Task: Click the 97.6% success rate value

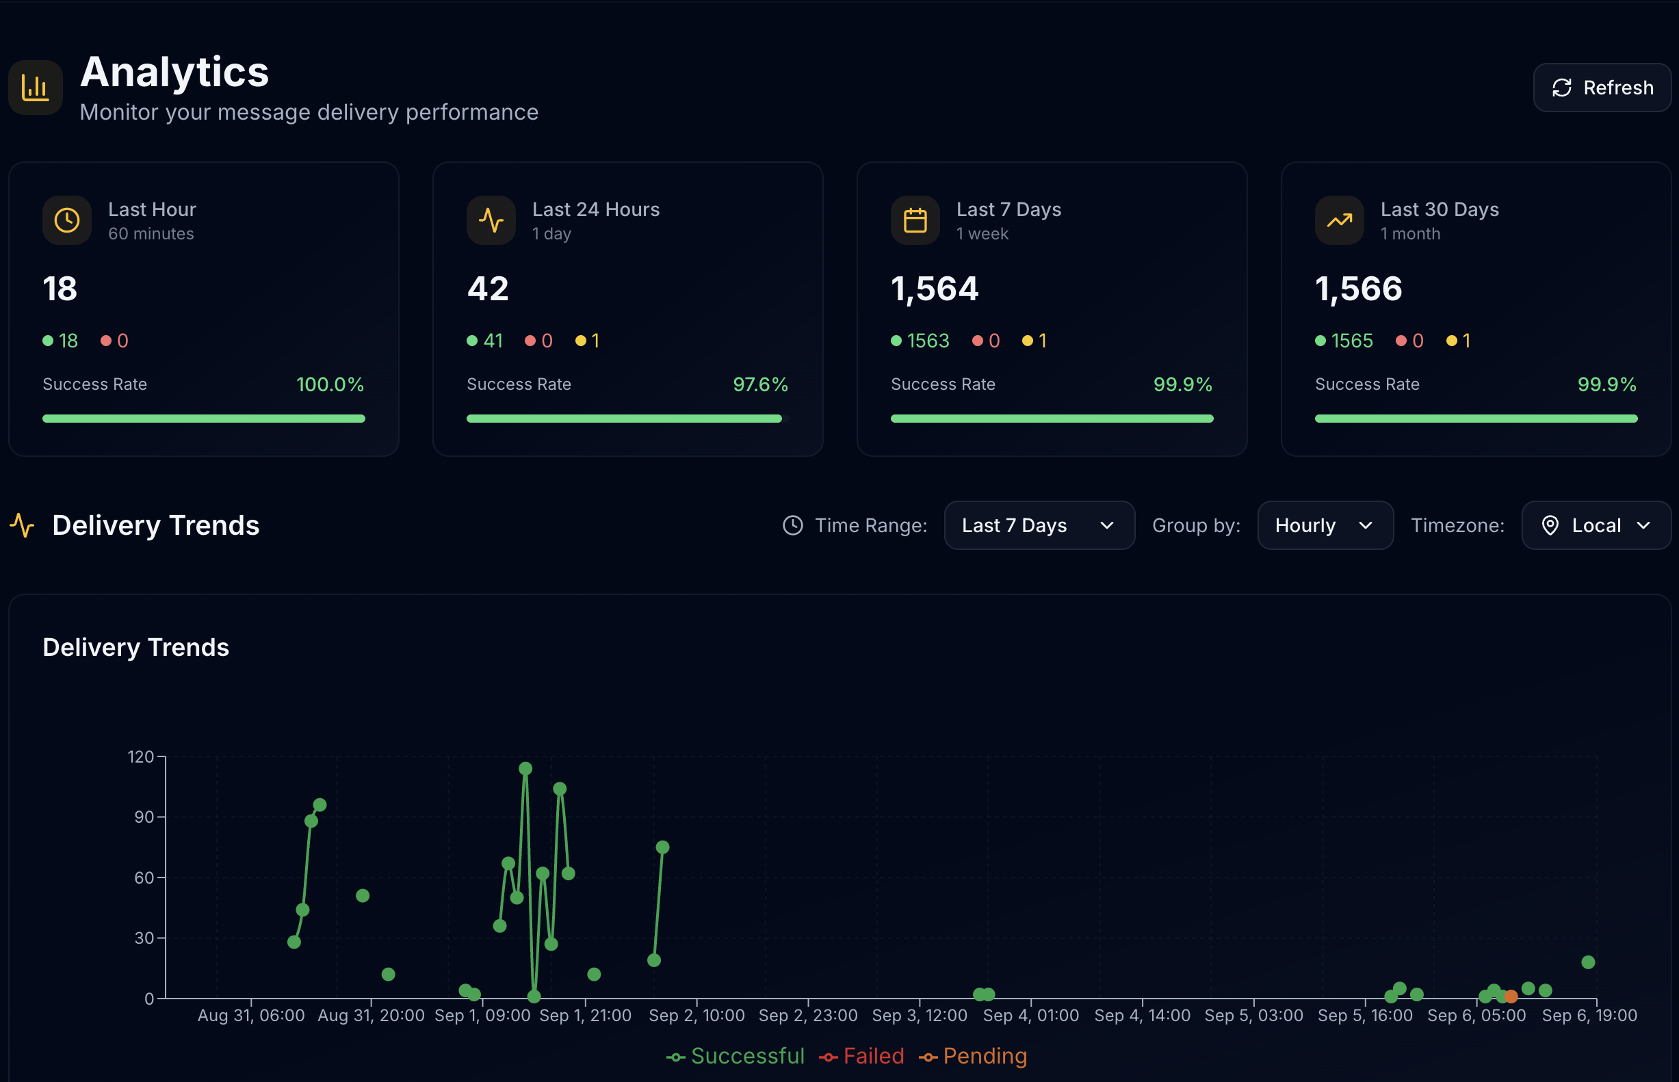Action: pyautogui.click(x=759, y=384)
